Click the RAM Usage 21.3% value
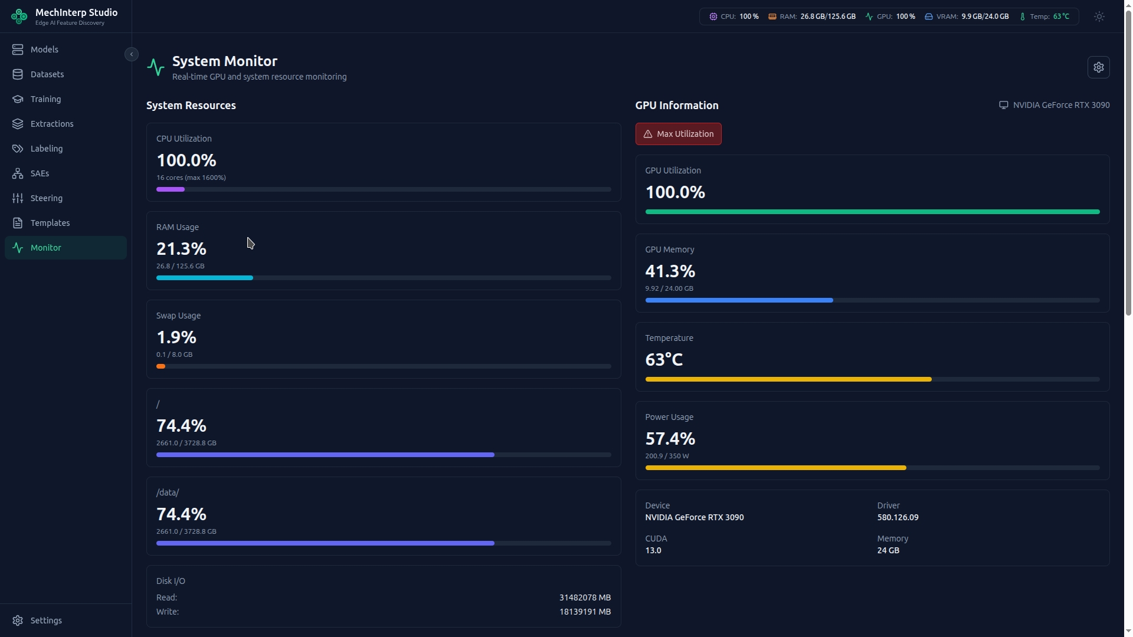 181,249
